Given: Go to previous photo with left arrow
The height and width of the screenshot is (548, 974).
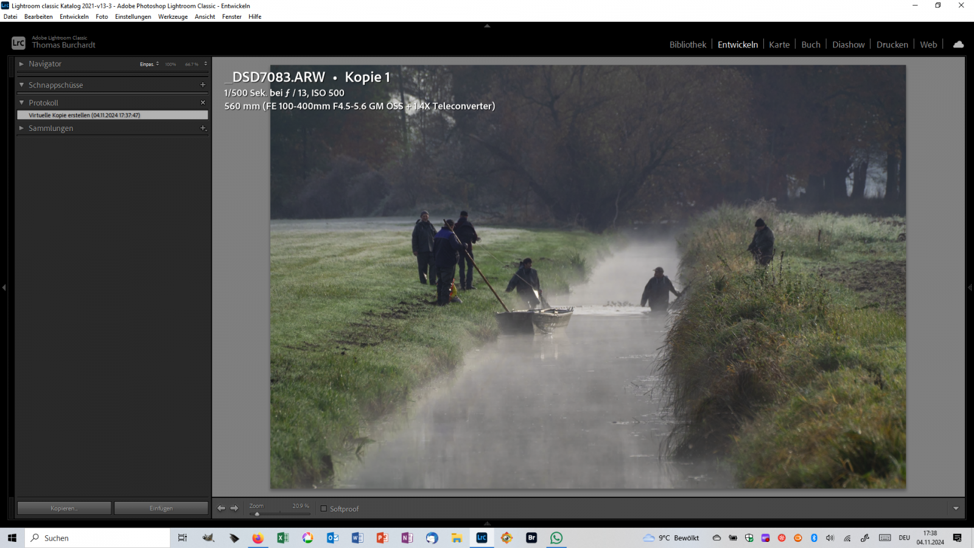Looking at the screenshot, I should 222,508.
